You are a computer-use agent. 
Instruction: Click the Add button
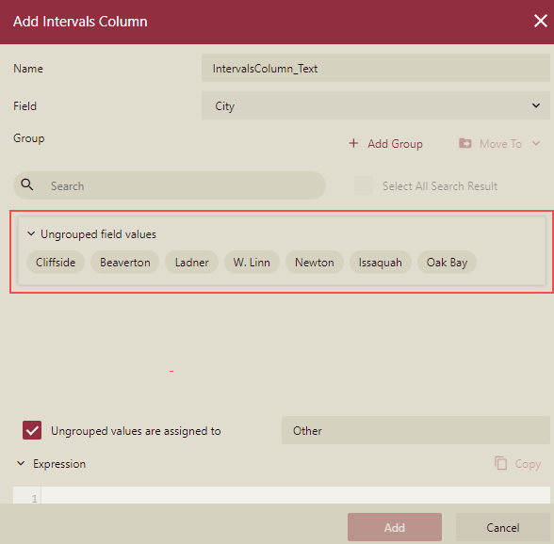coord(394,527)
